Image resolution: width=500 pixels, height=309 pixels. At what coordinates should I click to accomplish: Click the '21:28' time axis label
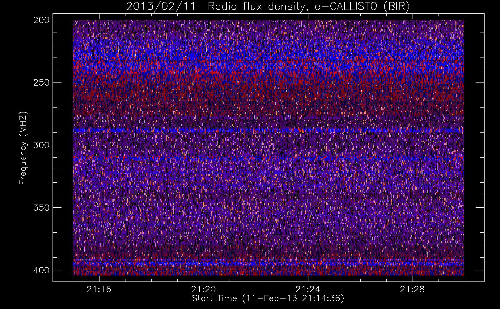[412, 290]
